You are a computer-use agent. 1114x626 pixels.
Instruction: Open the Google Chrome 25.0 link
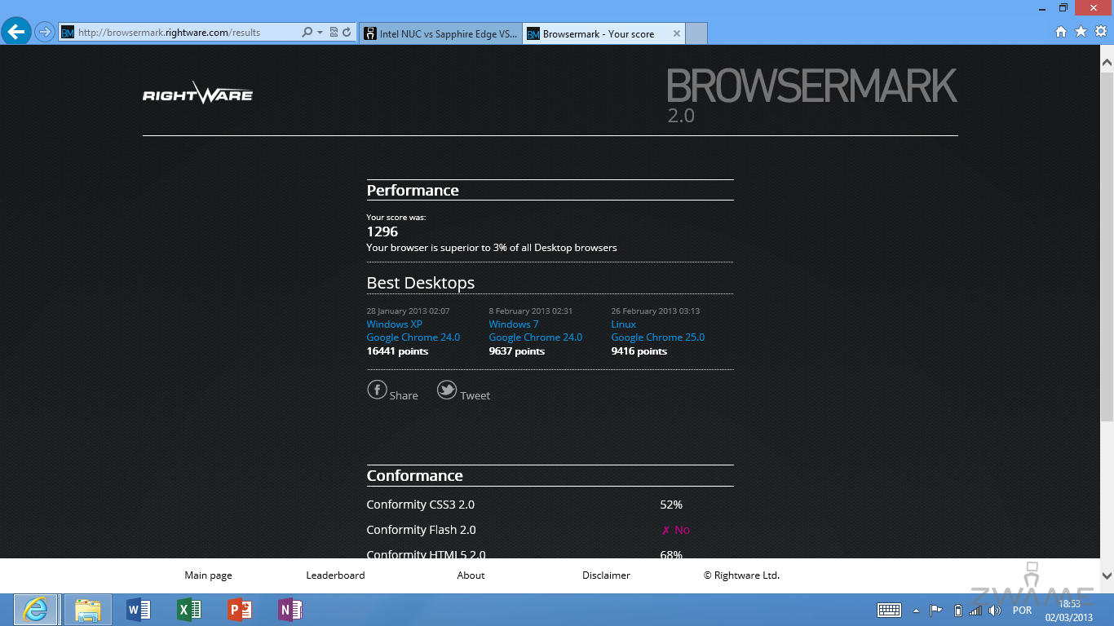click(x=658, y=337)
